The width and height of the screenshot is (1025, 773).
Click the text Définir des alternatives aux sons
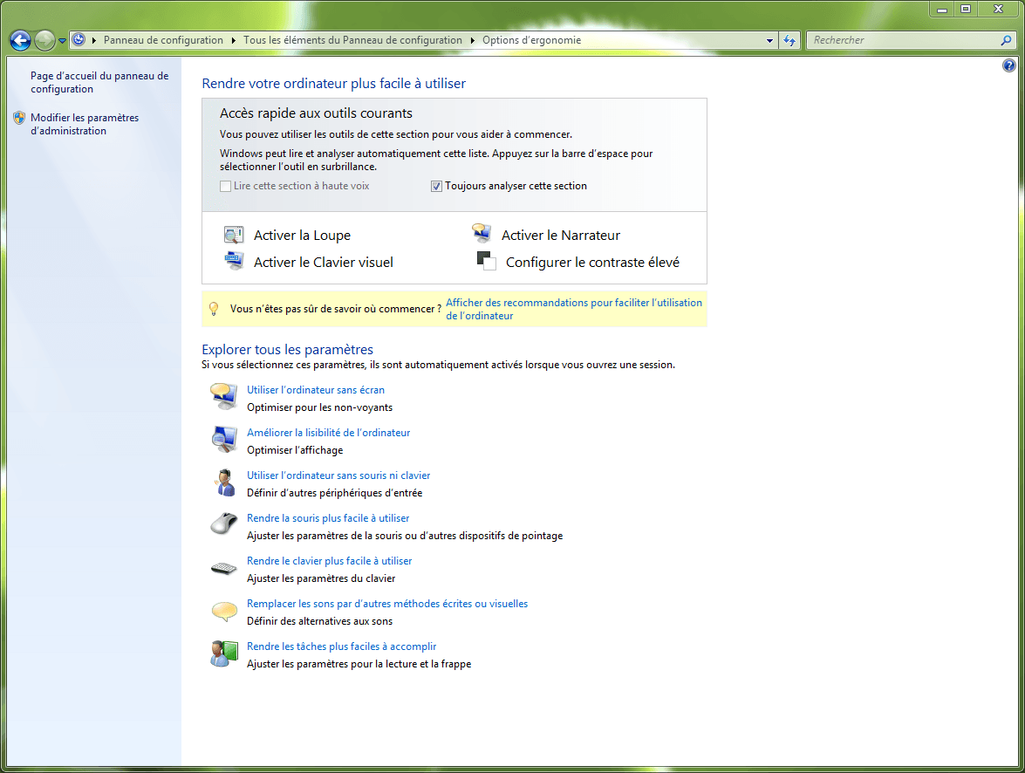(x=319, y=621)
